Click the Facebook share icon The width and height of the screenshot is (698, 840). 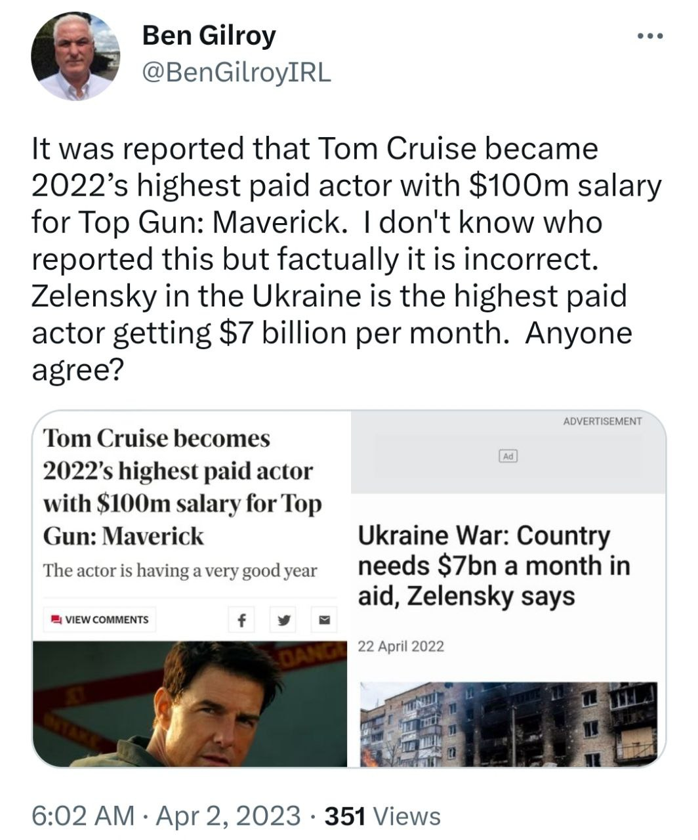242,619
